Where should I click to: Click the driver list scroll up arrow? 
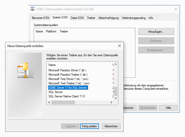click(x=115, y=64)
